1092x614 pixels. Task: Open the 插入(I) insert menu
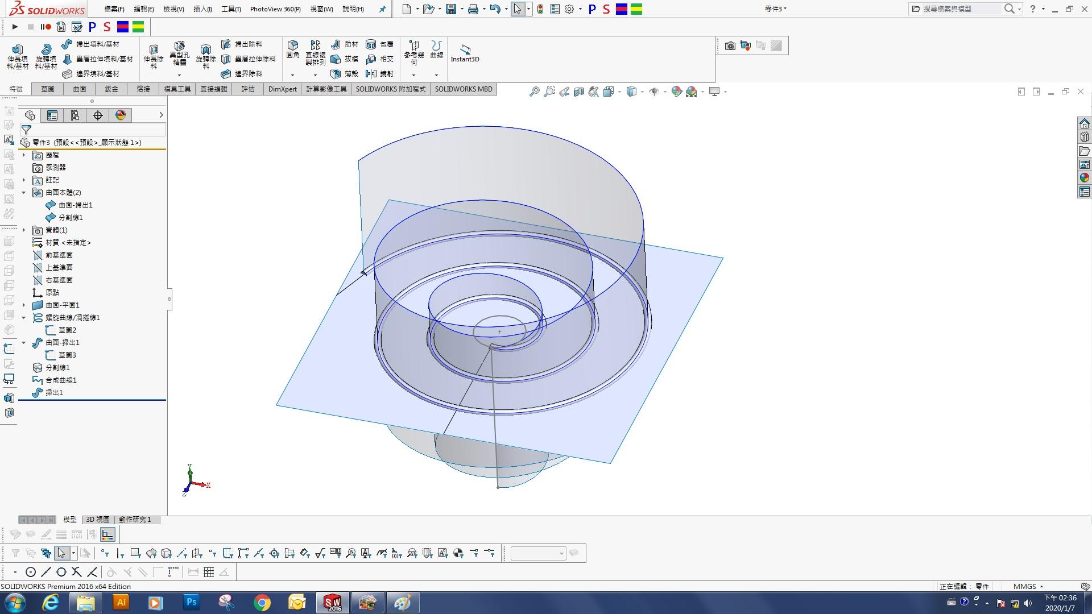pos(202,9)
